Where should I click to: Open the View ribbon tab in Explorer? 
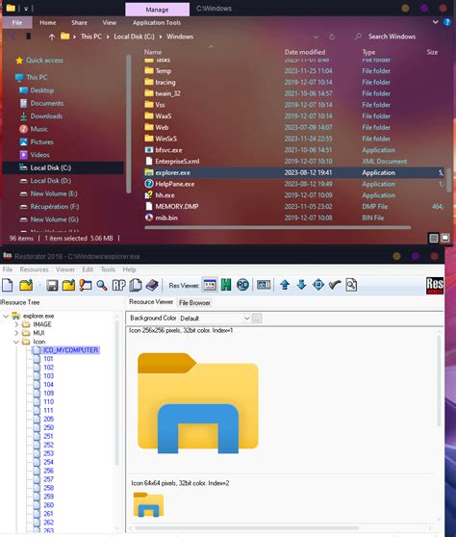click(110, 22)
